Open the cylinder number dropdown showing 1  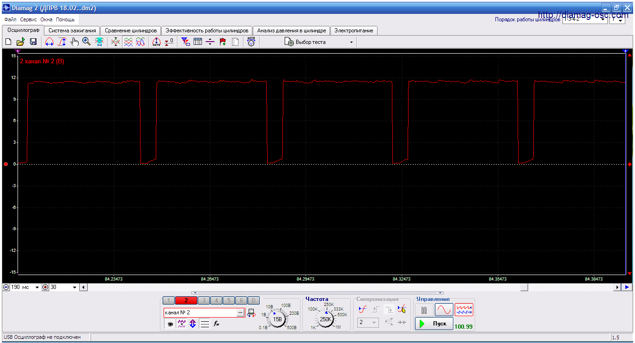(x=617, y=20)
